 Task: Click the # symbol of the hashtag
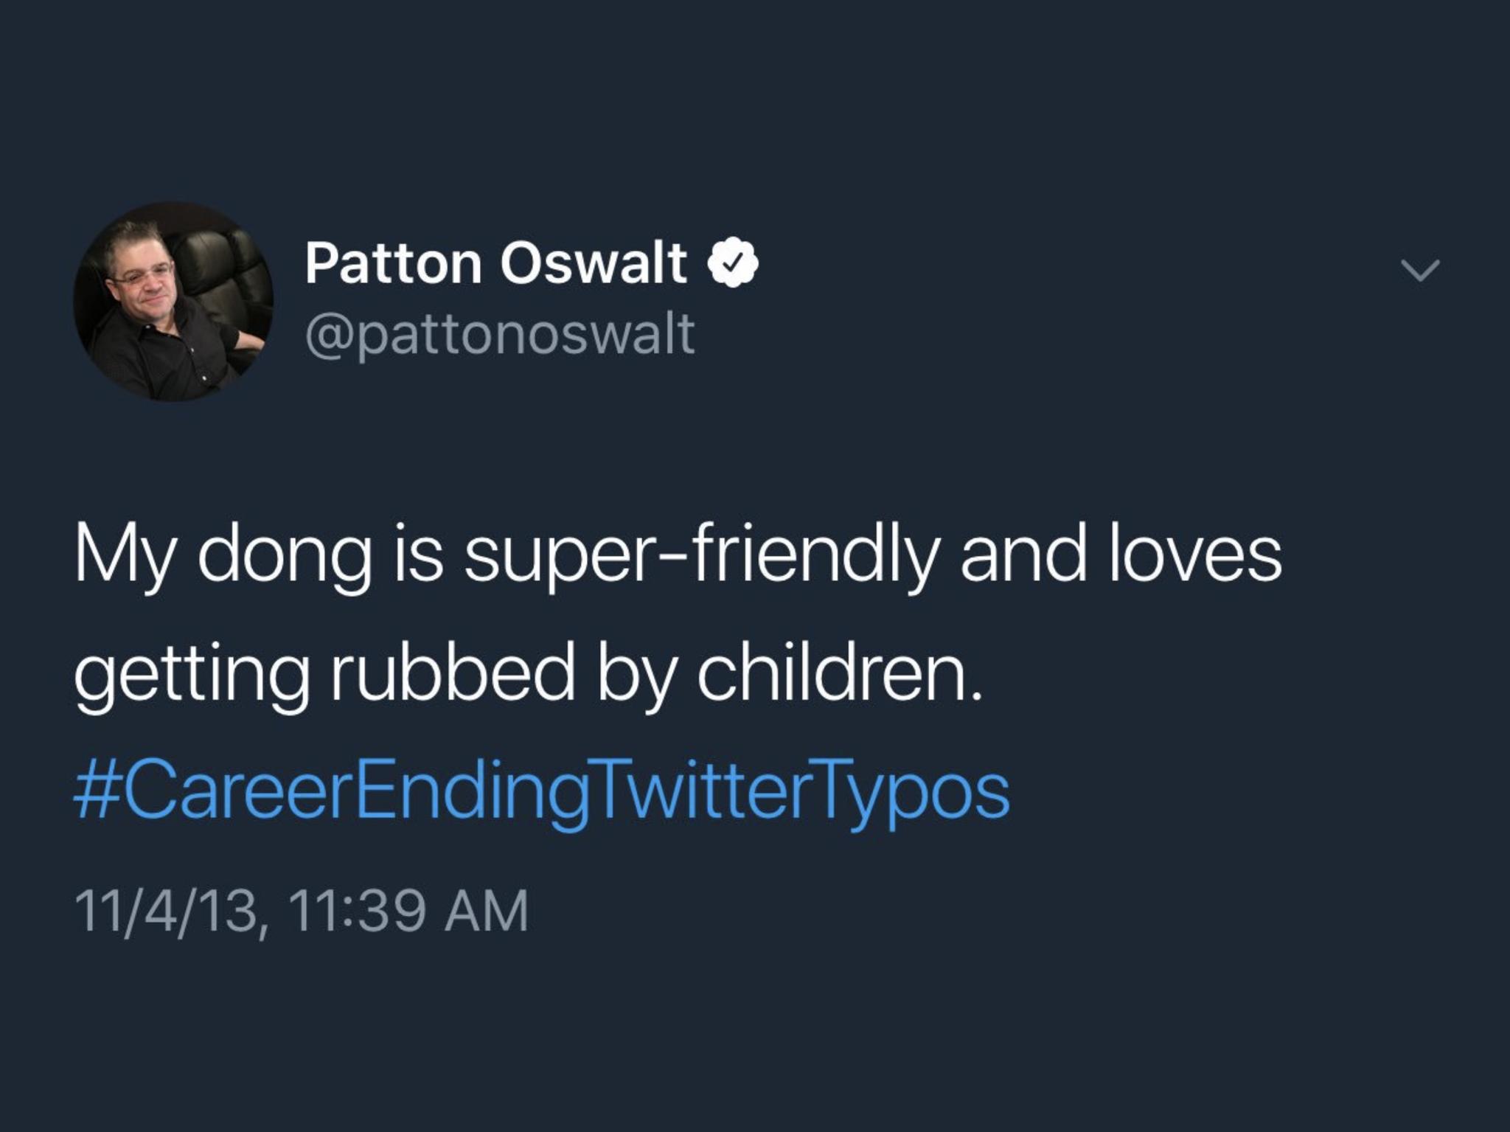(91, 794)
